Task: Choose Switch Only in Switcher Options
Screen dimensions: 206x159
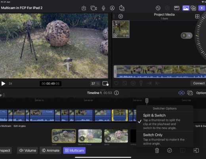Action: (x=165, y=139)
